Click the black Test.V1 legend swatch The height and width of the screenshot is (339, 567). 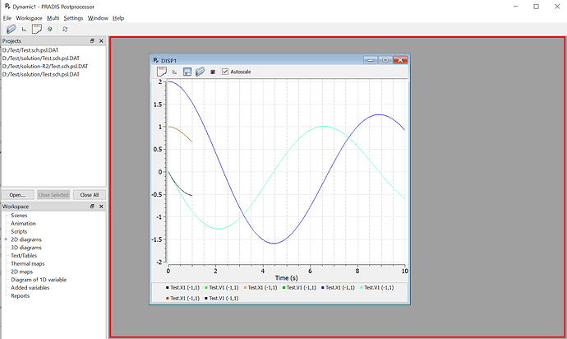[206, 299]
